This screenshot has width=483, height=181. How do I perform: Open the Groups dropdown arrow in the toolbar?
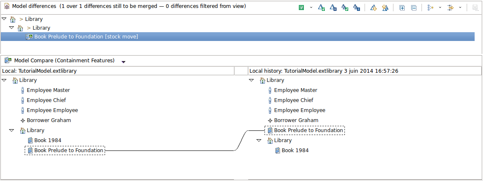[440, 8]
